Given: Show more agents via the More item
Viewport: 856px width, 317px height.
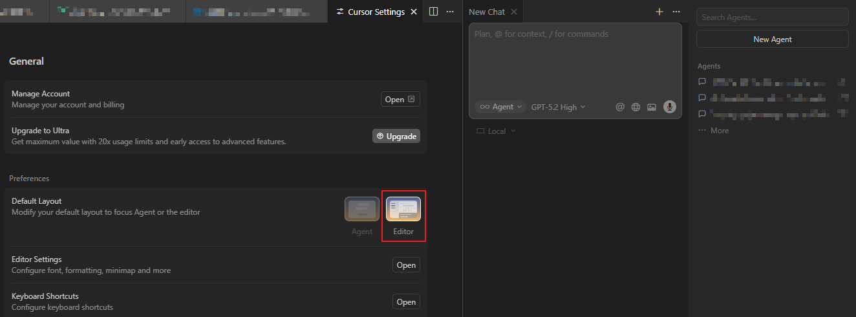Looking at the screenshot, I should pos(714,130).
